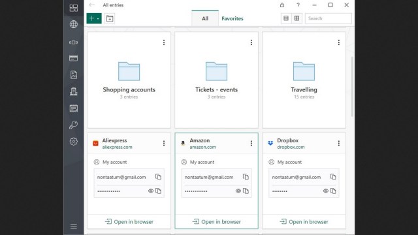The width and height of the screenshot is (418, 235).
Task: Reveal the Amazon password with eye icon
Action: (238, 191)
